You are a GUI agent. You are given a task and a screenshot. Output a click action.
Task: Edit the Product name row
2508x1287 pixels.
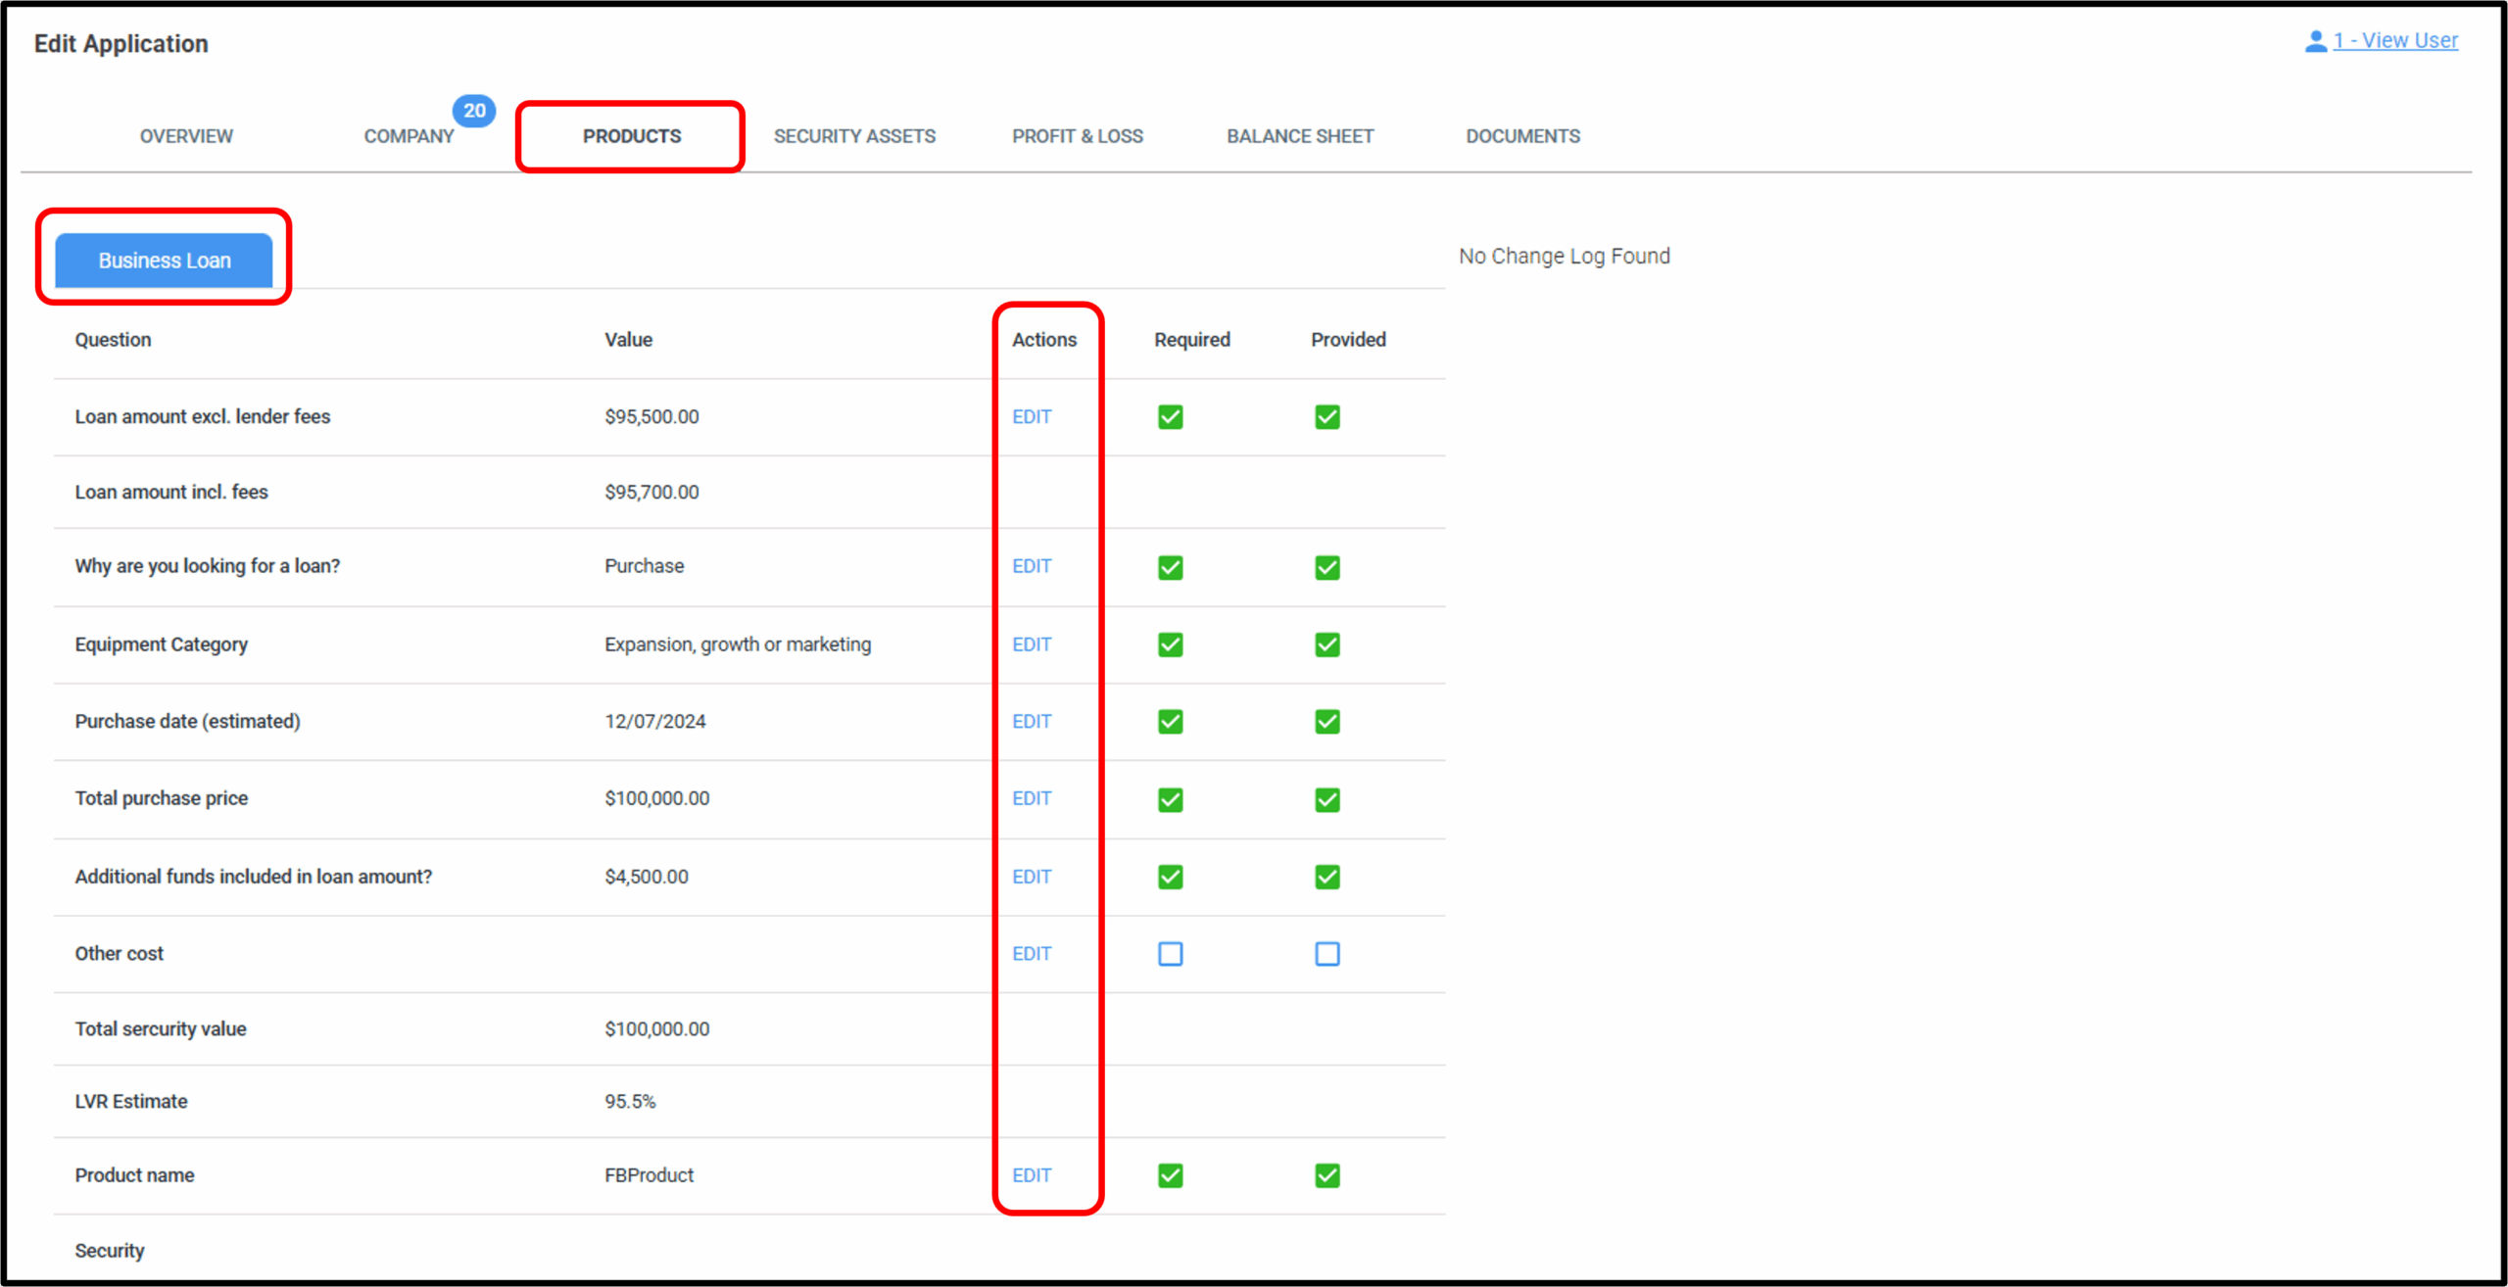click(1032, 1175)
